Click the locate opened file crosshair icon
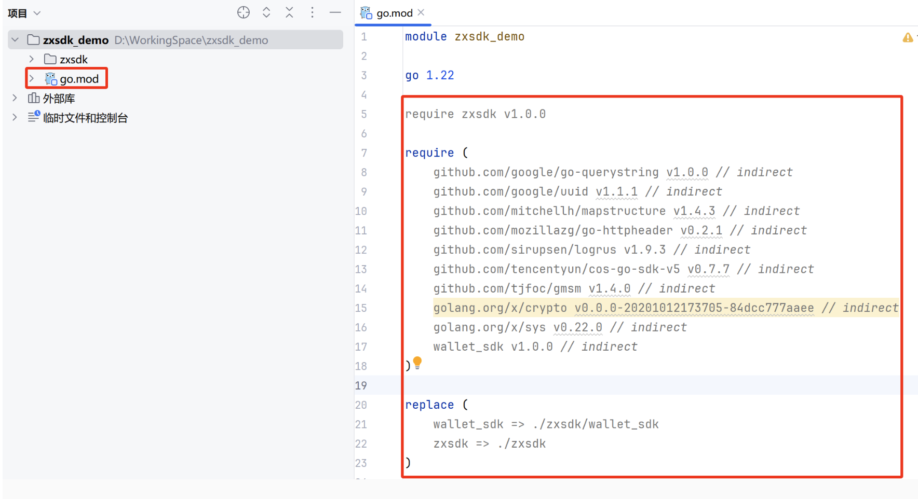The image size is (918, 499). 244,12
